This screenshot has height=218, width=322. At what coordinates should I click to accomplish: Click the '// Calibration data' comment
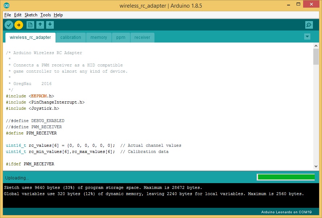[x=144, y=152]
